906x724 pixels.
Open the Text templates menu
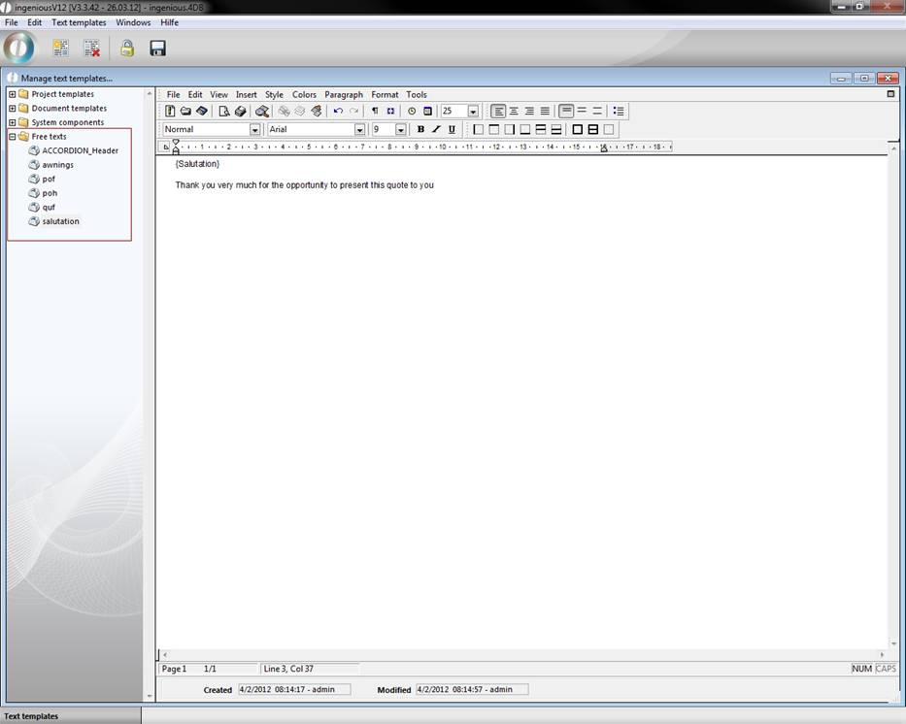click(79, 22)
